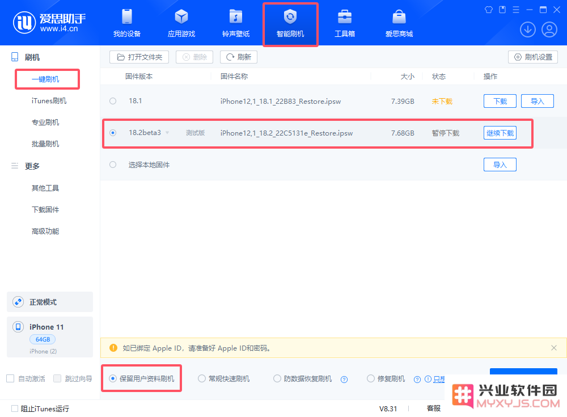Open 下载固件 in the sidebar
The width and height of the screenshot is (567, 417).
(x=45, y=209)
